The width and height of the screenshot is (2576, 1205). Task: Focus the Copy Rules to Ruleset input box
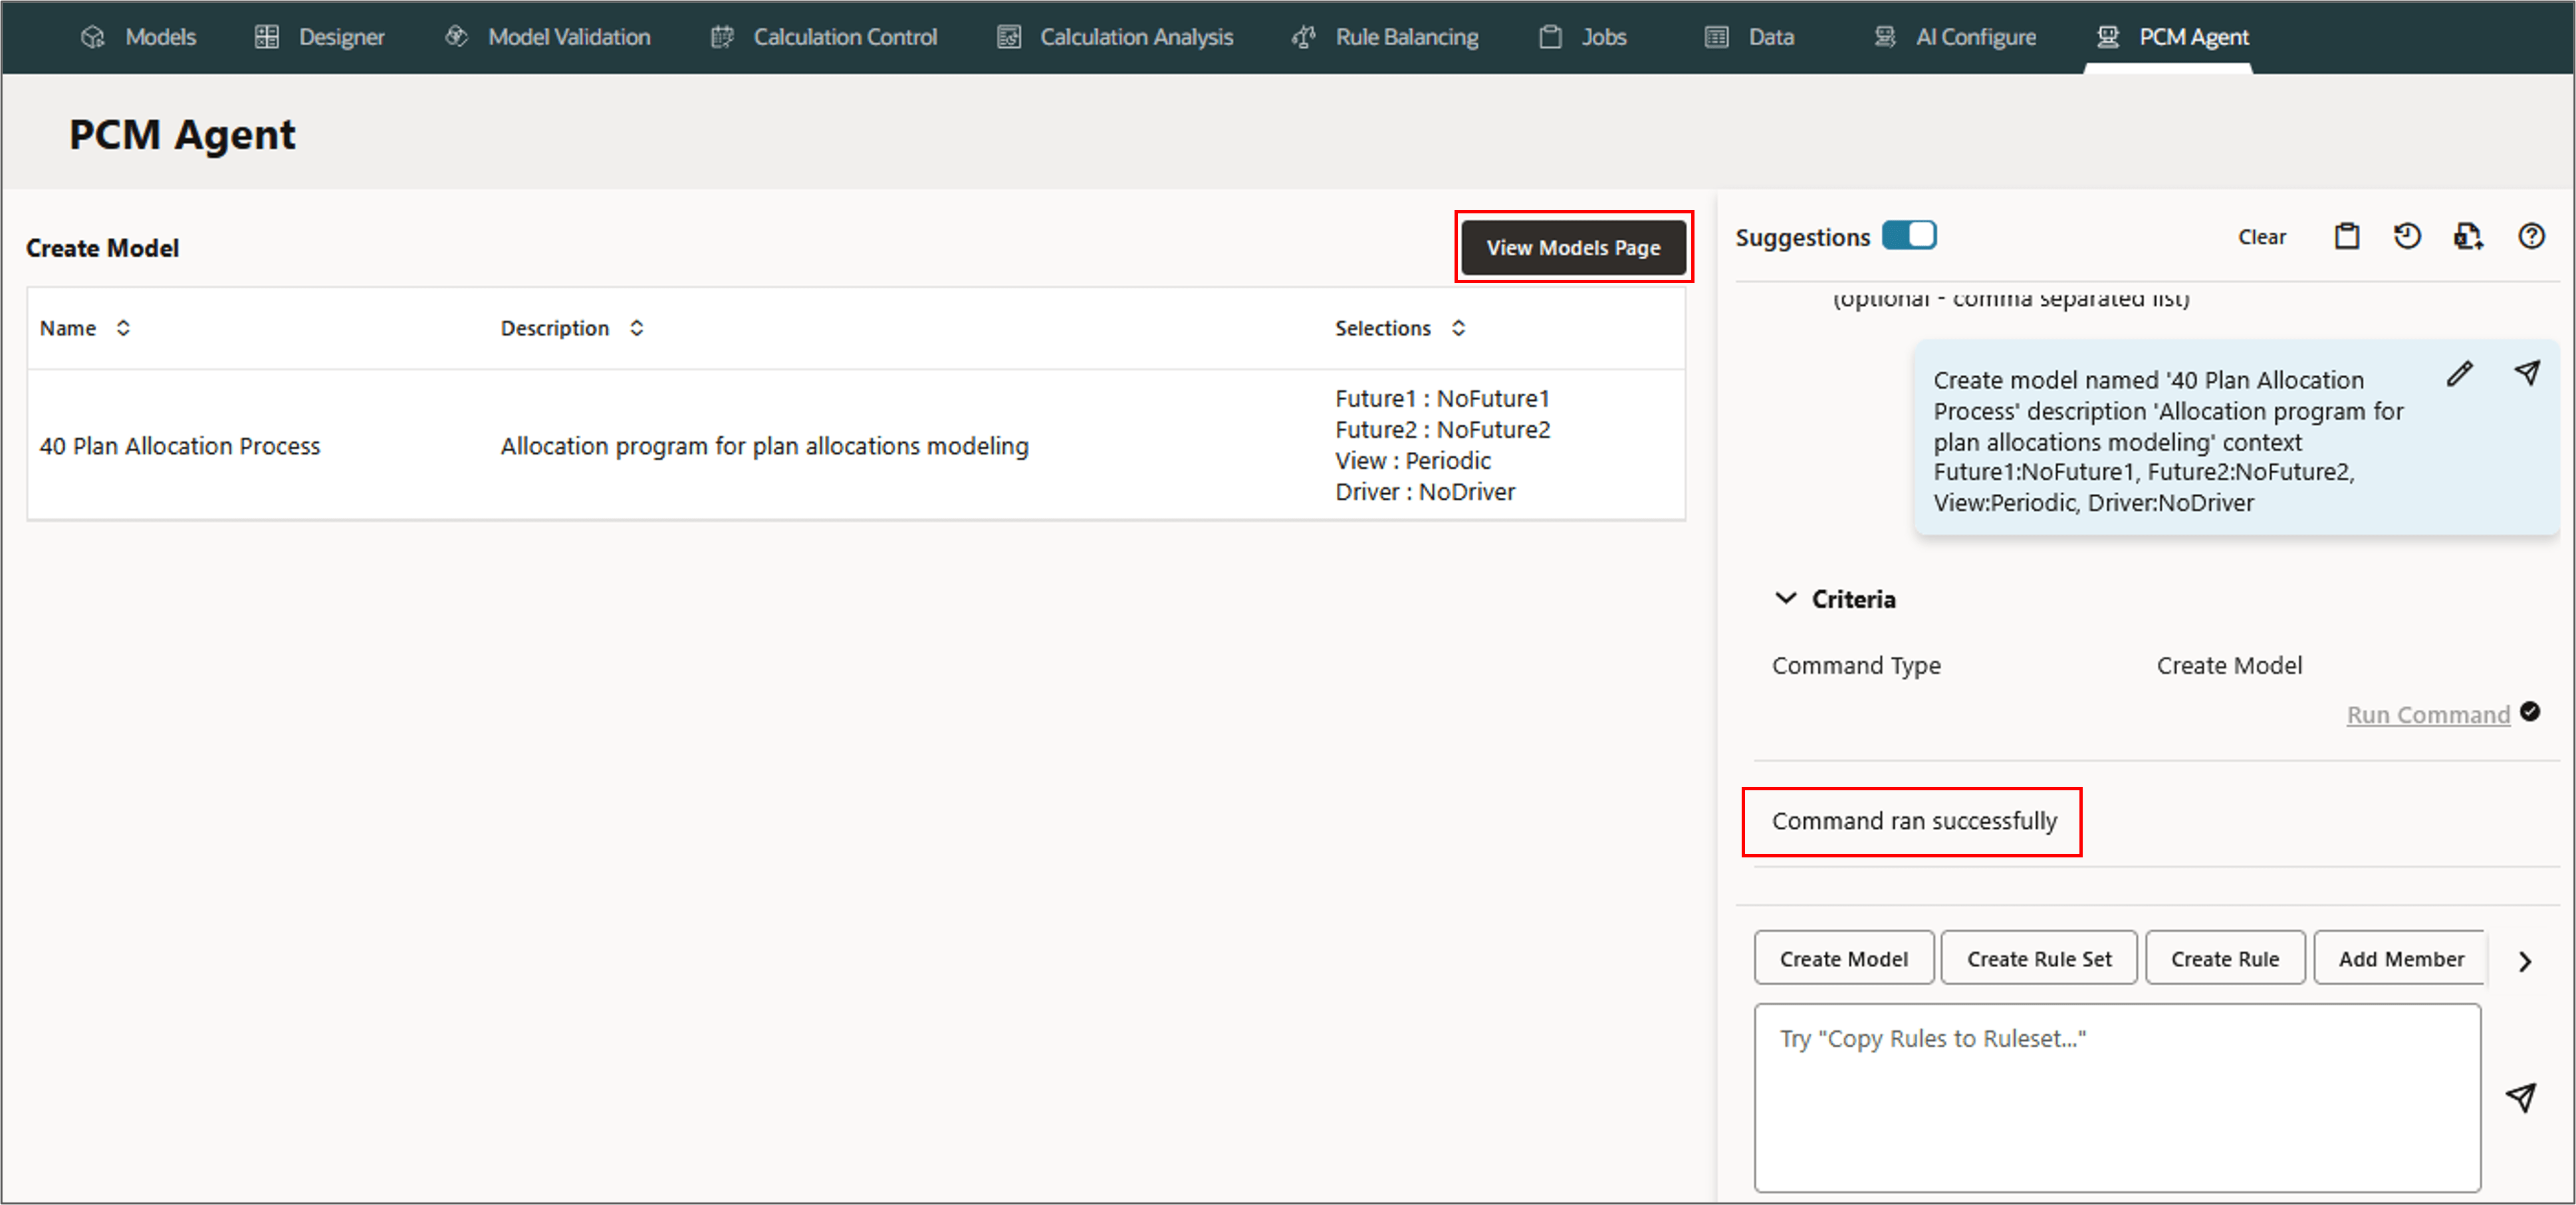point(2116,1097)
